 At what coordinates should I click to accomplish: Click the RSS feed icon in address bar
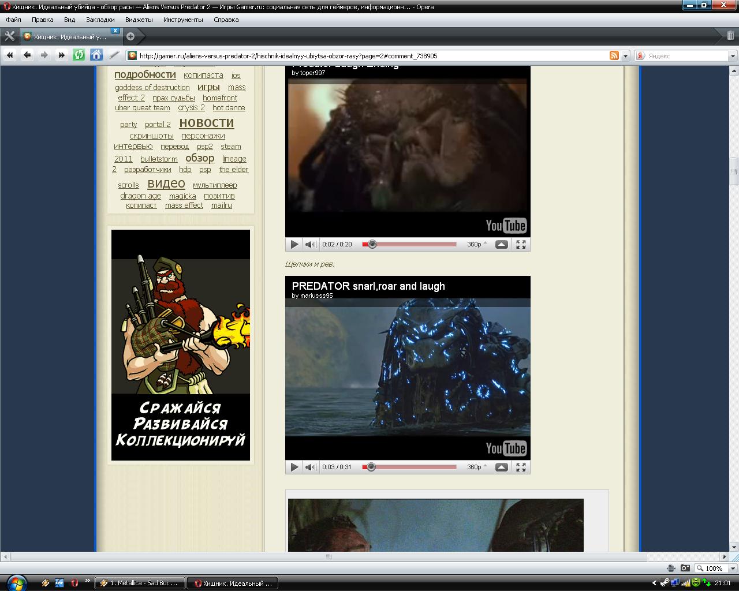(614, 56)
